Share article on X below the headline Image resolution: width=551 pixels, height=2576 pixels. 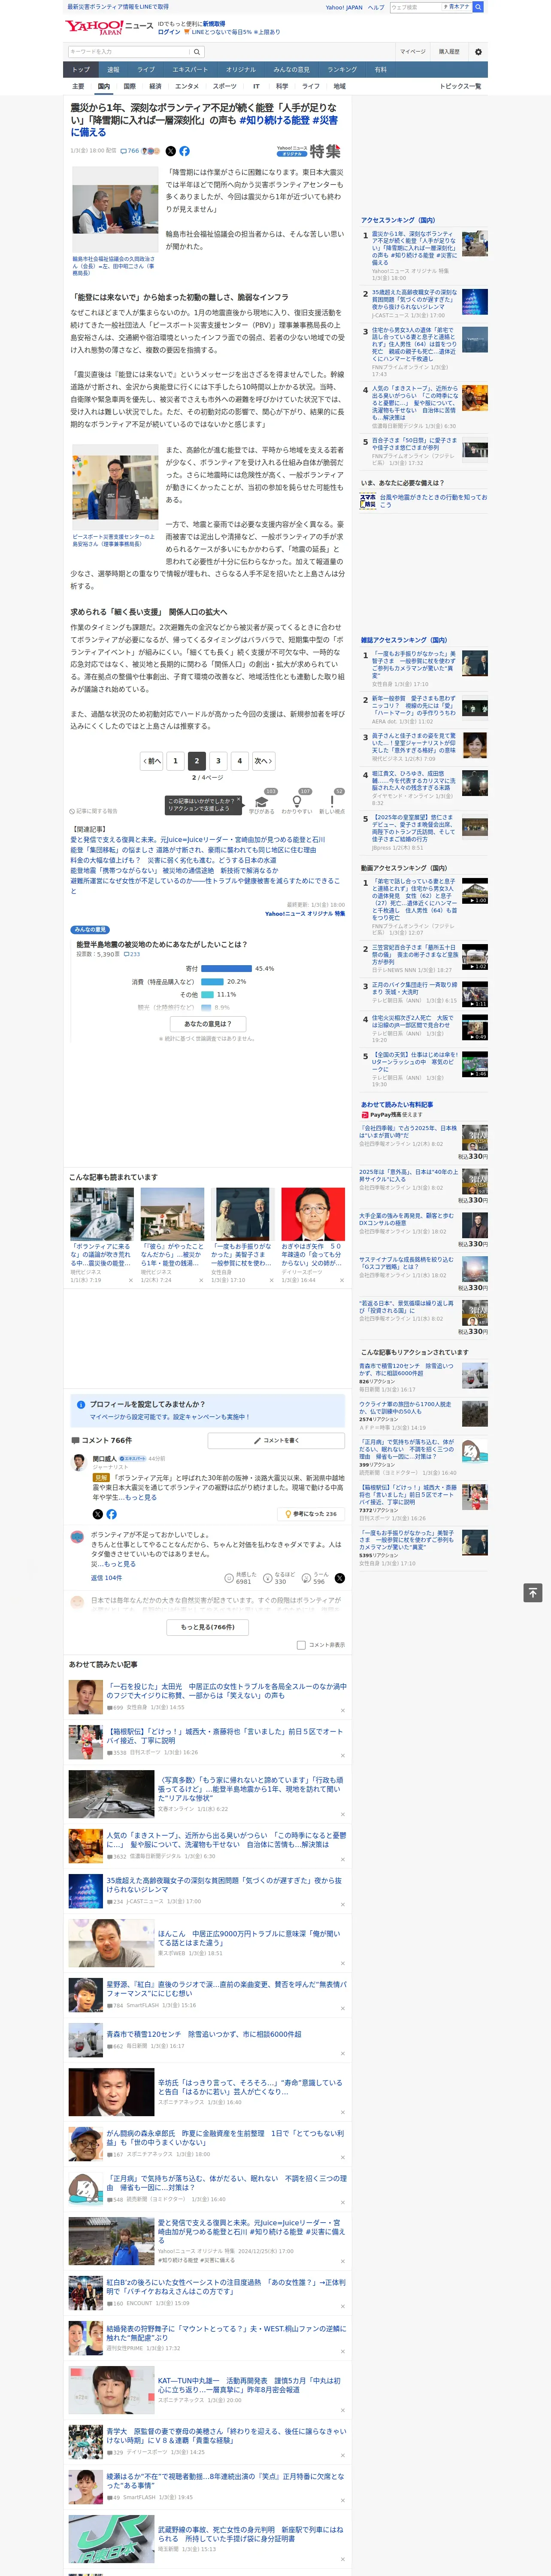click(170, 151)
